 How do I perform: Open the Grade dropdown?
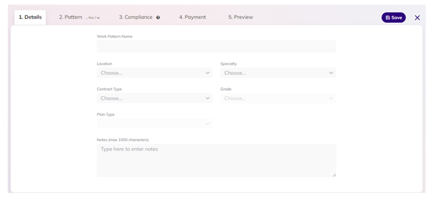click(x=278, y=98)
